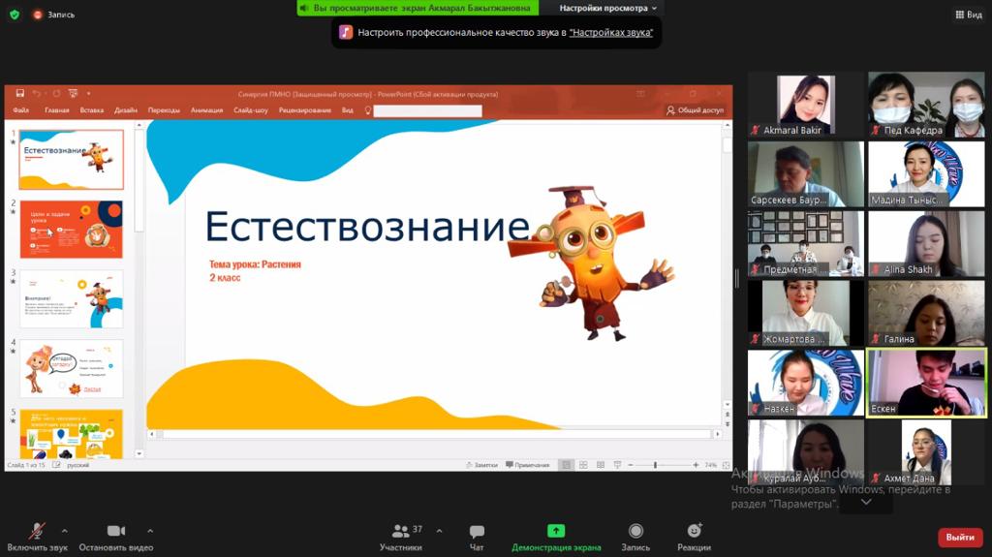Image resolution: width=992 pixels, height=557 pixels.
Task: Open the Chat panel in Zoom
Action: point(477,537)
